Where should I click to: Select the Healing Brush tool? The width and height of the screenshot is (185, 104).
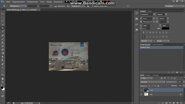point(3,35)
